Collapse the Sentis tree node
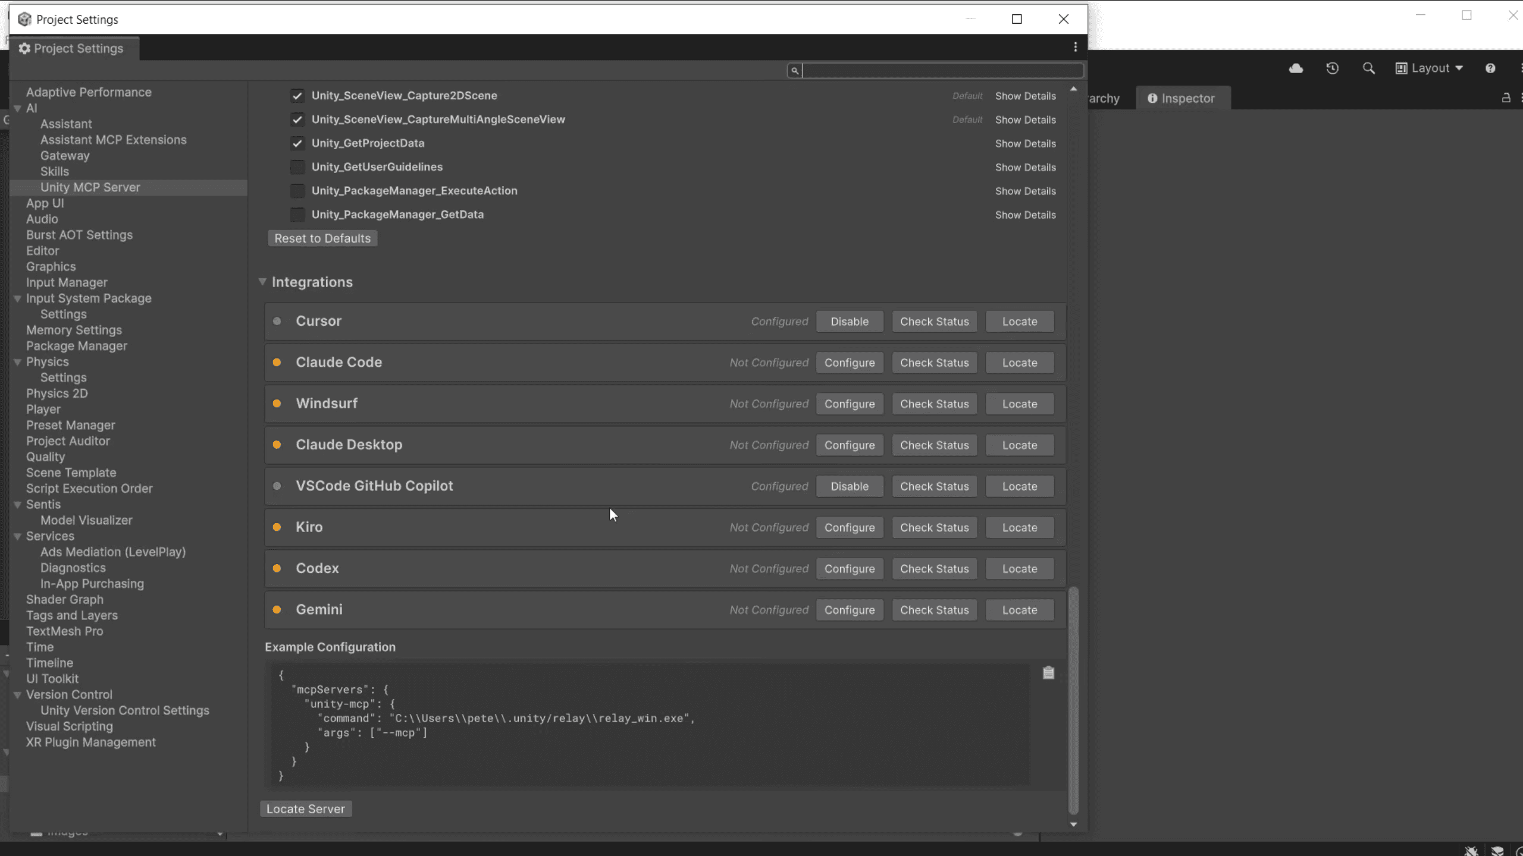 click(x=18, y=505)
